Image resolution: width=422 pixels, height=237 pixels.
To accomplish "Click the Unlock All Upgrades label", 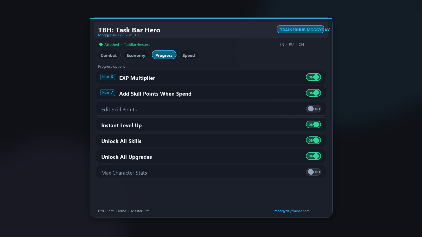I will tap(127, 157).
